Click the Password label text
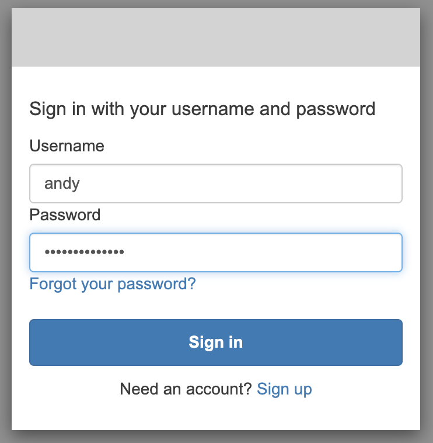This screenshot has width=433, height=443. 65,214
